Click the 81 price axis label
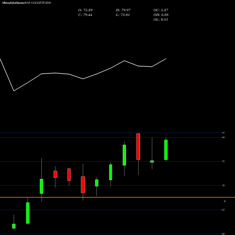Screen dimensions: 235x235 click(223, 133)
